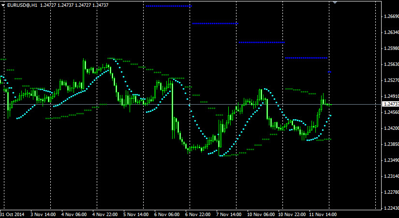Select the tall bullish candle after 4 Nov 06:00
The width and height of the screenshot is (399, 218).
84,74
